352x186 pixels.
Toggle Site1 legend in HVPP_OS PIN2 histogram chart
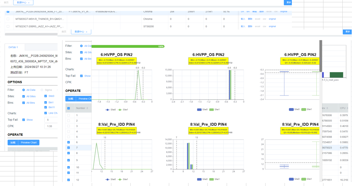[215, 109]
